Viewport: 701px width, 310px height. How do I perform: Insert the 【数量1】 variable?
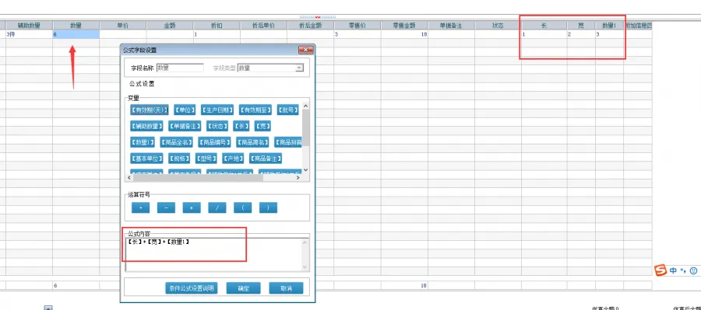[x=143, y=142]
